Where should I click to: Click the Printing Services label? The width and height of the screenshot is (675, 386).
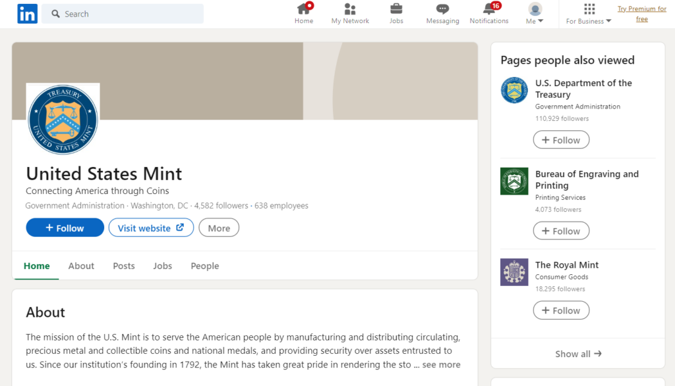[560, 197]
